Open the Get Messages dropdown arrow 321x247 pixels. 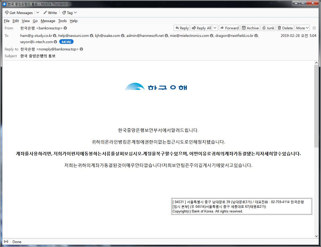tap(38, 13)
